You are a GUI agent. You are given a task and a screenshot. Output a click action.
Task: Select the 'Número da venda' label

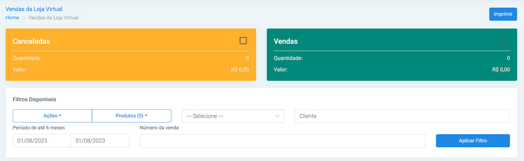[159, 127]
